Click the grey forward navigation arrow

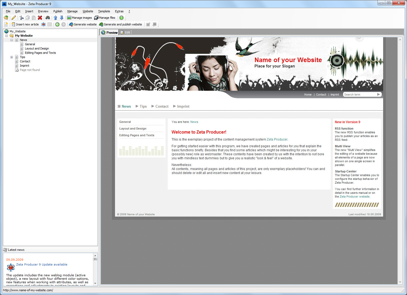64,24
